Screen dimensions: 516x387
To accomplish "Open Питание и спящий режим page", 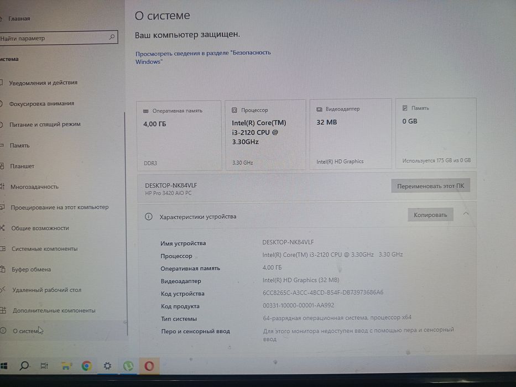I will pos(45,124).
